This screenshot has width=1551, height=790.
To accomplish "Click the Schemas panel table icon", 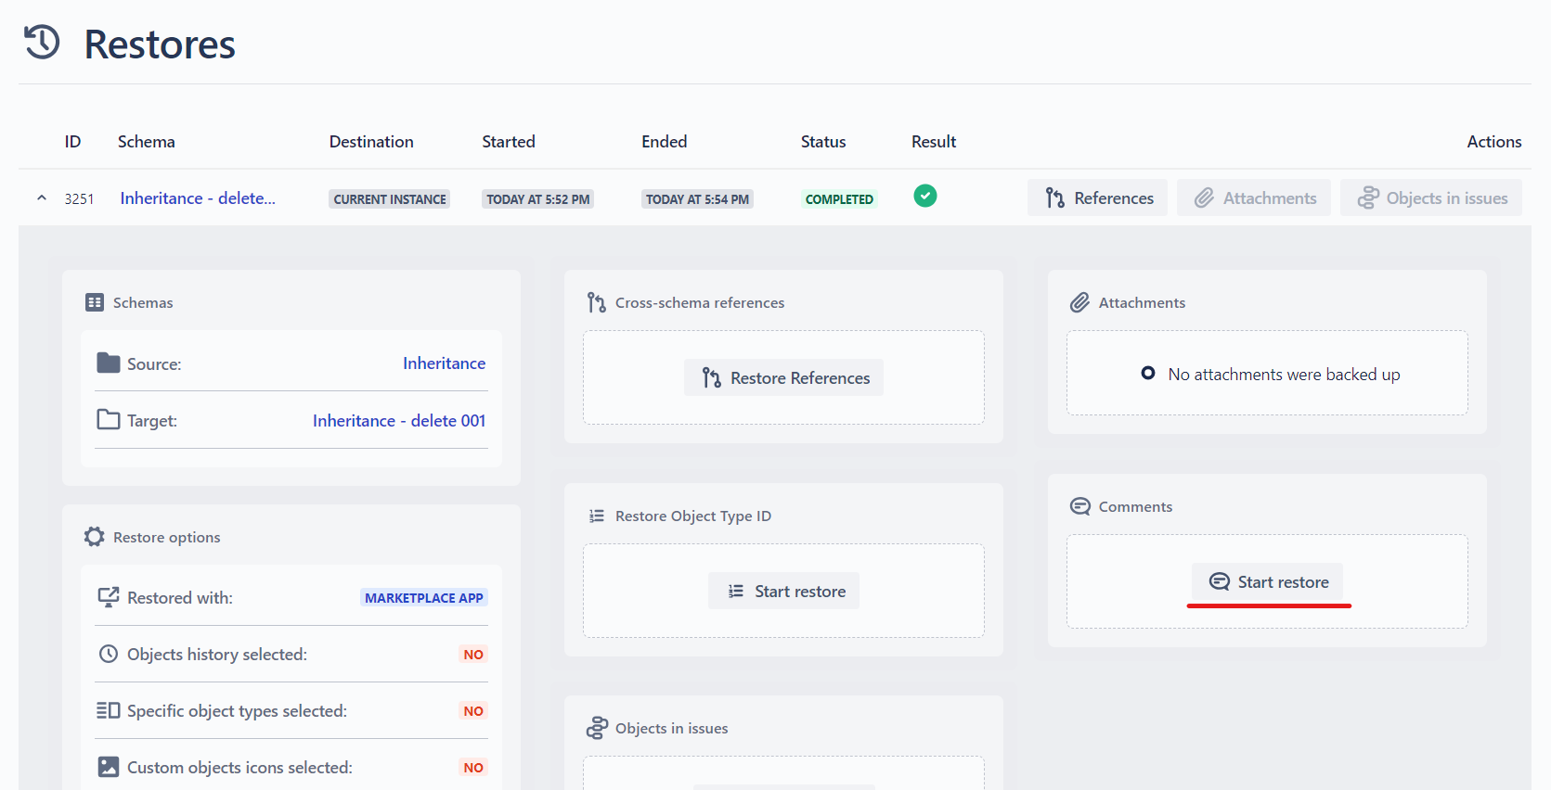I will click(x=95, y=302).
